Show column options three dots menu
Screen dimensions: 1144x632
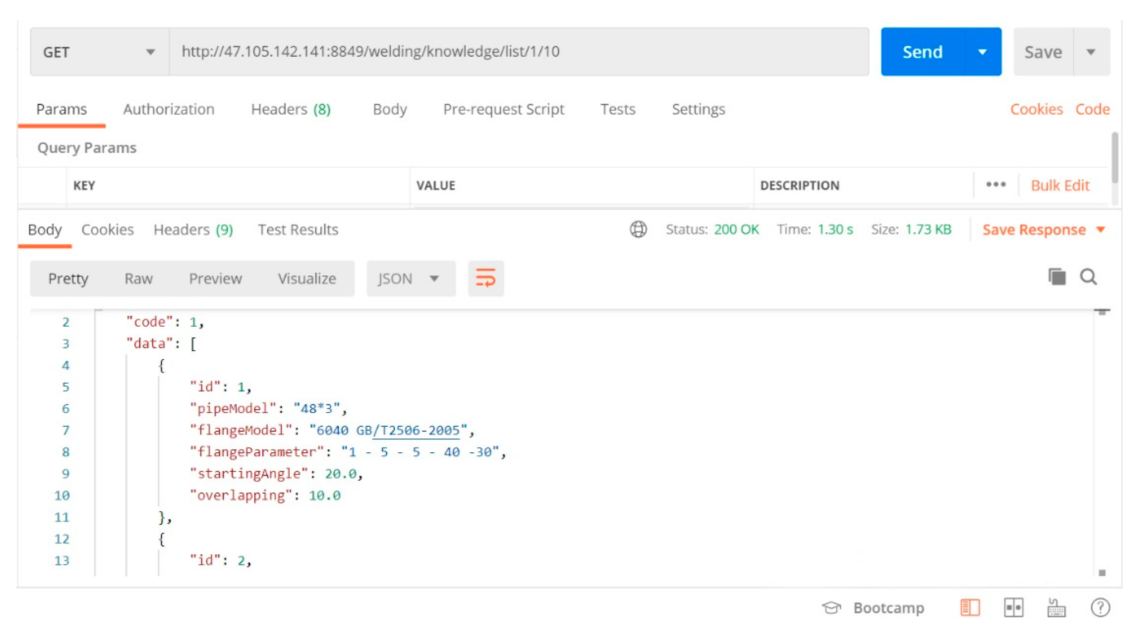[996, 184]
